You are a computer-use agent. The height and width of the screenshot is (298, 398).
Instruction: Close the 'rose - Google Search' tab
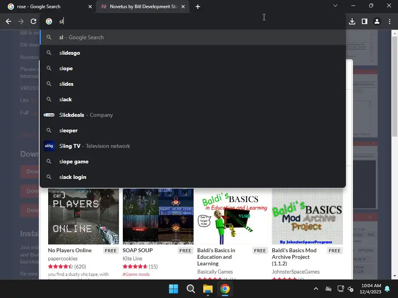tap(90, 7)
